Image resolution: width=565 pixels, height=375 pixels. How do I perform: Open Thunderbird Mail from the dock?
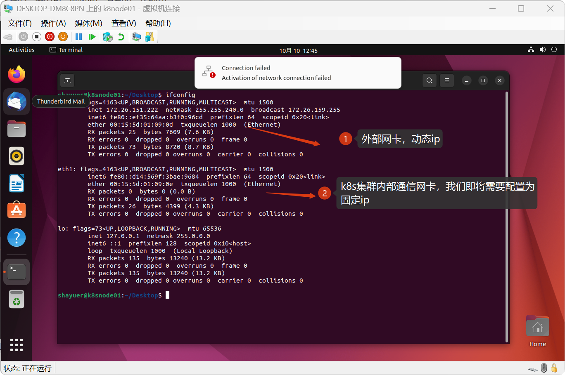click(17, 101)
